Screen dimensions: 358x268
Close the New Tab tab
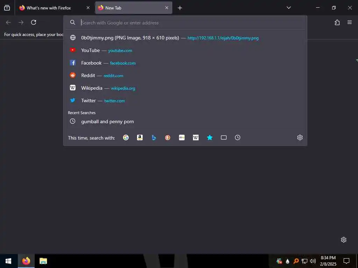(x=167, y=8)
